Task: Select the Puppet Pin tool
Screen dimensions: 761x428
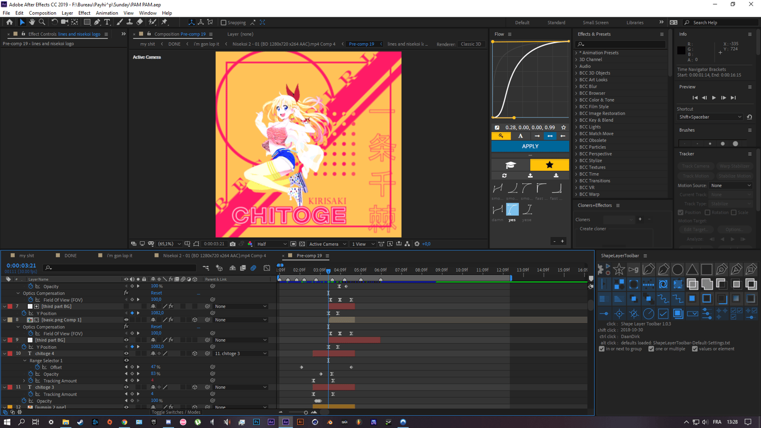Action: pos(164,22)
